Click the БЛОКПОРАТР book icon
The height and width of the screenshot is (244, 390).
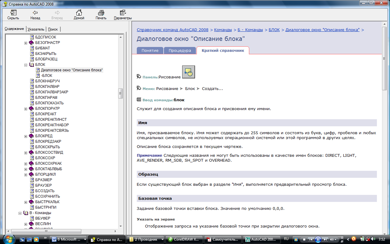32,109
